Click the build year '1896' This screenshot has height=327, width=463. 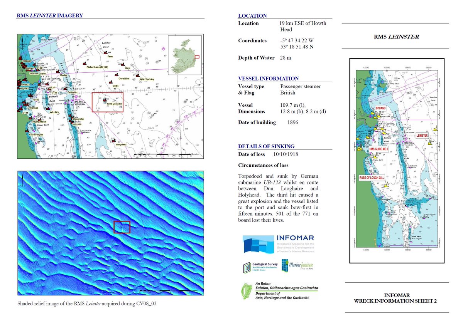(x=294, y=122)
